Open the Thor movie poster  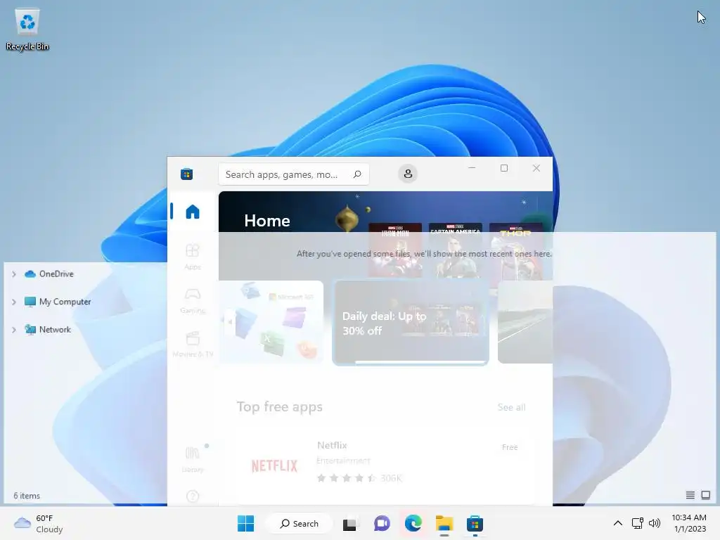tap(516, 250)
